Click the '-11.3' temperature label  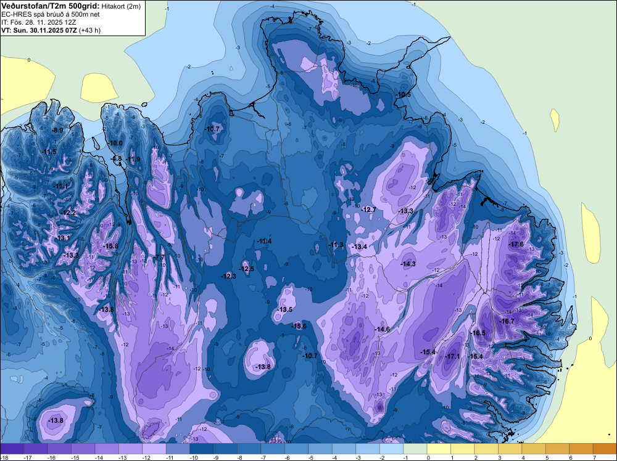[336, 245]
